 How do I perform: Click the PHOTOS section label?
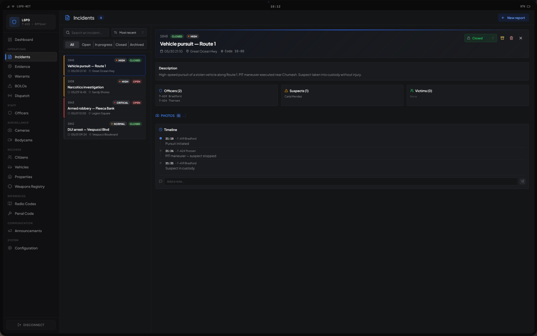coord(168,116)
